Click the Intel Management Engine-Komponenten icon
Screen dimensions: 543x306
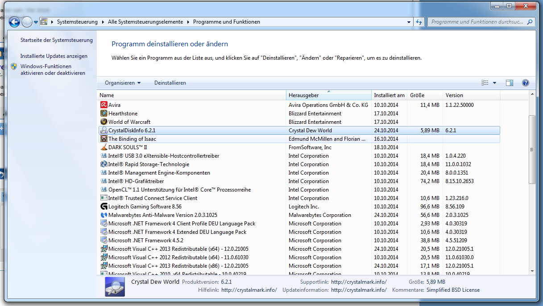(104, 173)
